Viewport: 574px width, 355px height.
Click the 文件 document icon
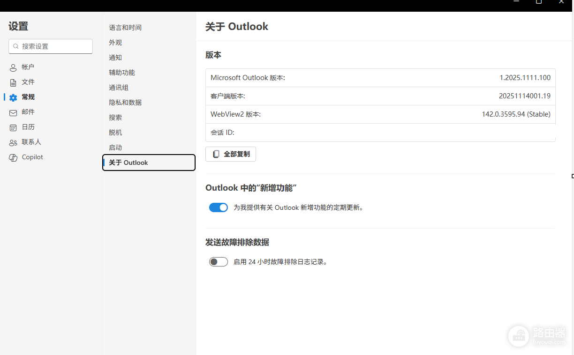pyautogui.click(x=13, y=82)
